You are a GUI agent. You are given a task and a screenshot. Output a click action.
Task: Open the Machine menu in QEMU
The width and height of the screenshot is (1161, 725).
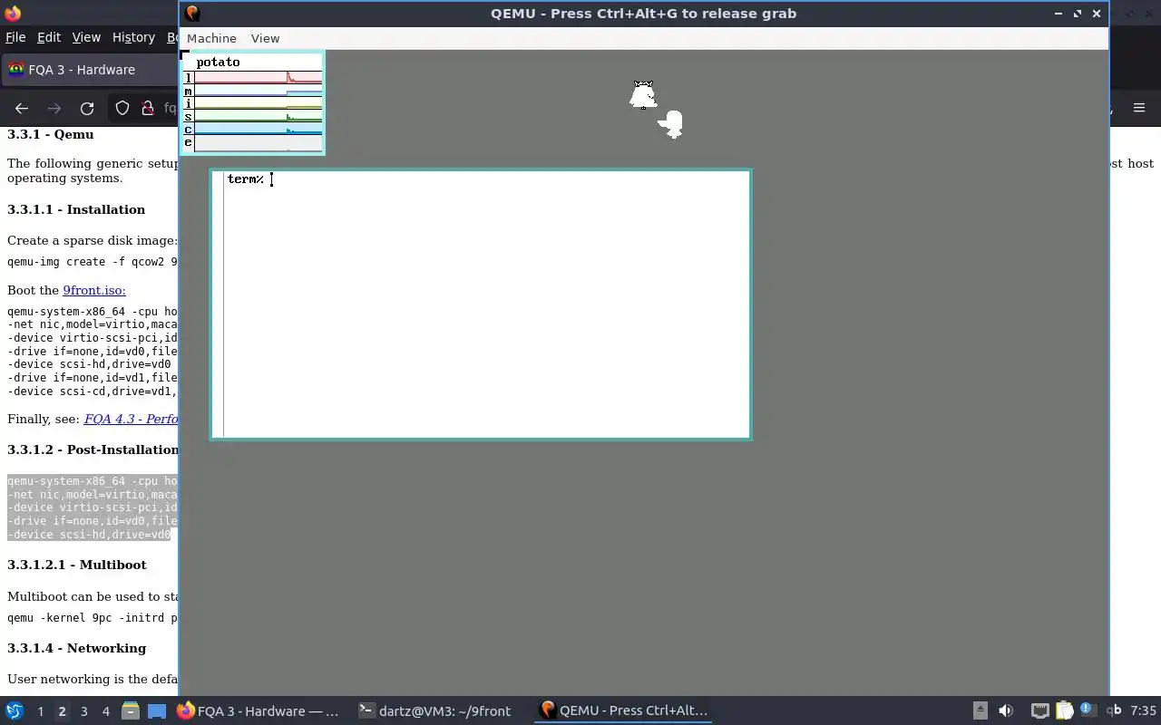(211, 38)
